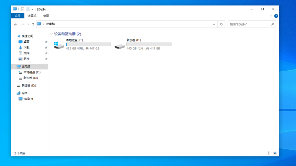296x166 pixels.
Task: Collapse the 设备和驱动器 section
Action: (52, 34)
